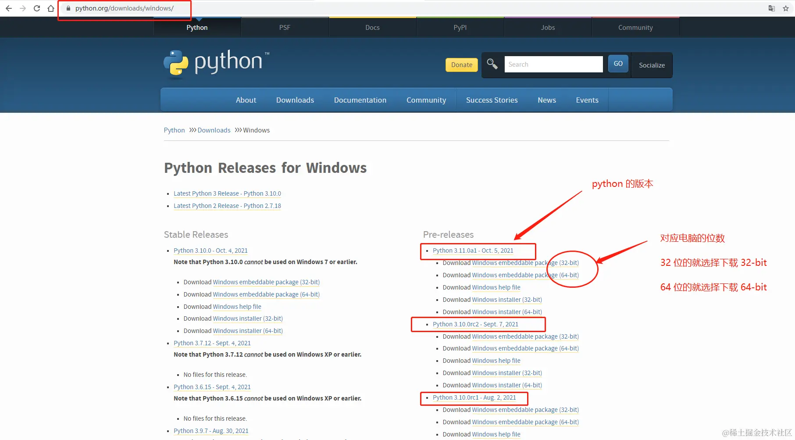Download 3.10.0rc2 Windows embeddable package (32-bit)

[x=525, y=336]
